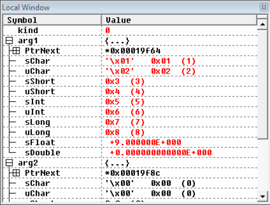Select the arg1 symbol name
Viewport: 270px width, 205px height.
(x=28, y=41)
